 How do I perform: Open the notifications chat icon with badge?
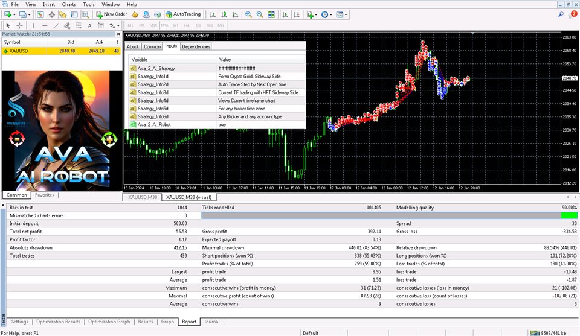(573, 14)
